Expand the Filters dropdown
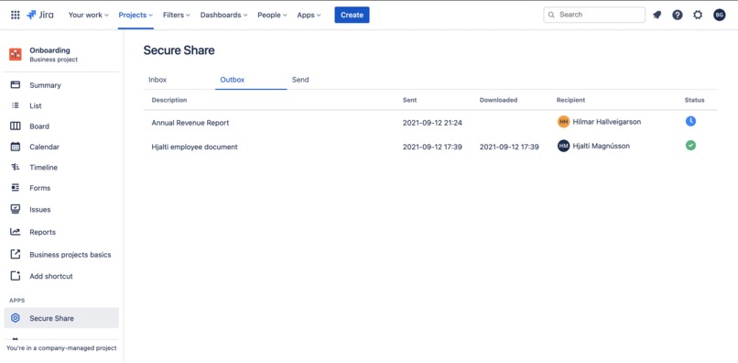 (177, 15)
